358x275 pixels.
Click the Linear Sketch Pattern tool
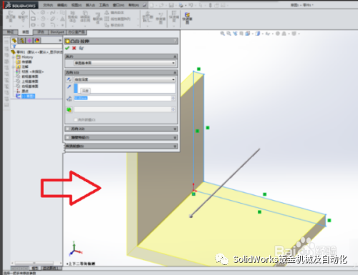117,19
